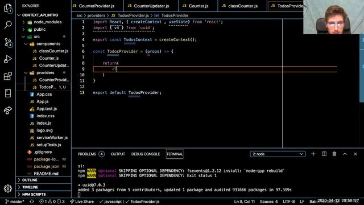Open the Manage gear icon
This screenshot has height=205, width=364.
8,188
